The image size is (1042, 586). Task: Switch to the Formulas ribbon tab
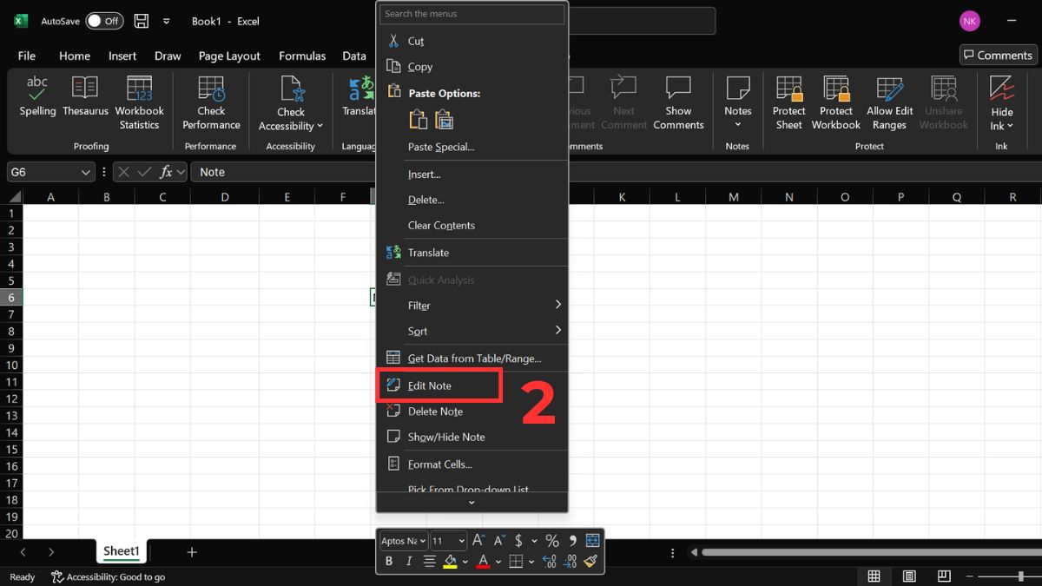(302, 56)
